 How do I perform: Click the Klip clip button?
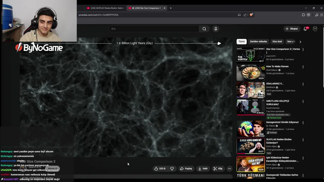tap(218, 169)
